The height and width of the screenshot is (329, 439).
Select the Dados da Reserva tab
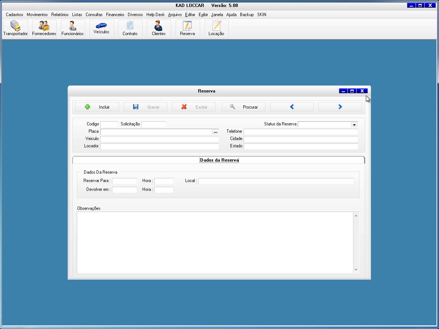pos(219,160)
